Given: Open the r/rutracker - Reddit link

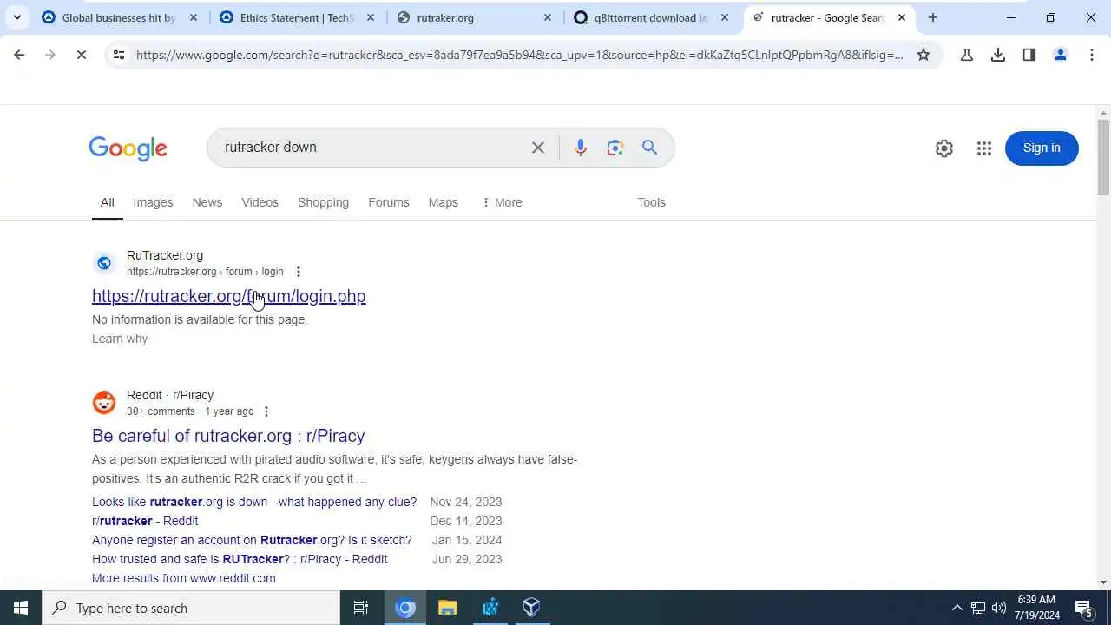Looking at the screenshot, I should [145, 521].
